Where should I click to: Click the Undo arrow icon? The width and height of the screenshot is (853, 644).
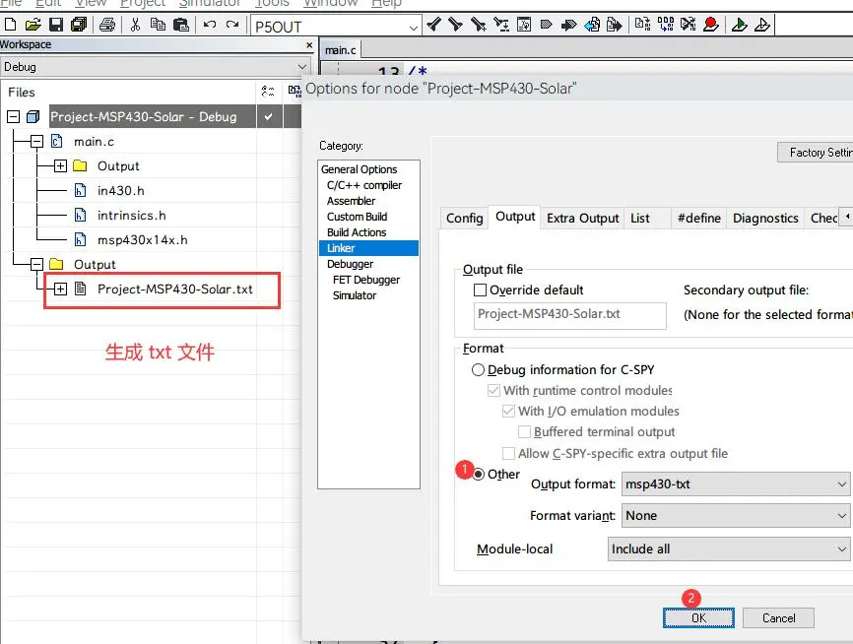tap(210, 25)
